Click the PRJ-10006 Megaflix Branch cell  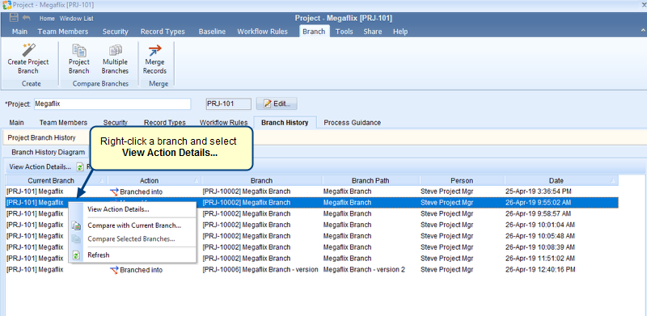pyautogui.click(x=261, y=270)
